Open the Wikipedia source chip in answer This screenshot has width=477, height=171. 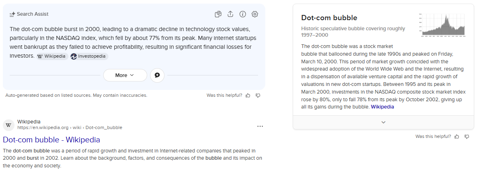pyautogui.click(x=52, y=56)
